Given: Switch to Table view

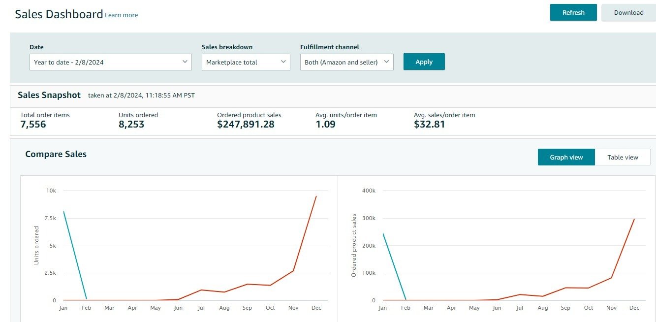Looking at the screenshot, I should (x=622, y=157).
